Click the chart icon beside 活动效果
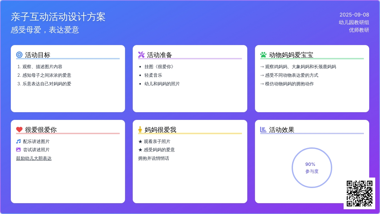Viewport: 380px width, 214px height. [x=263, y=129]
